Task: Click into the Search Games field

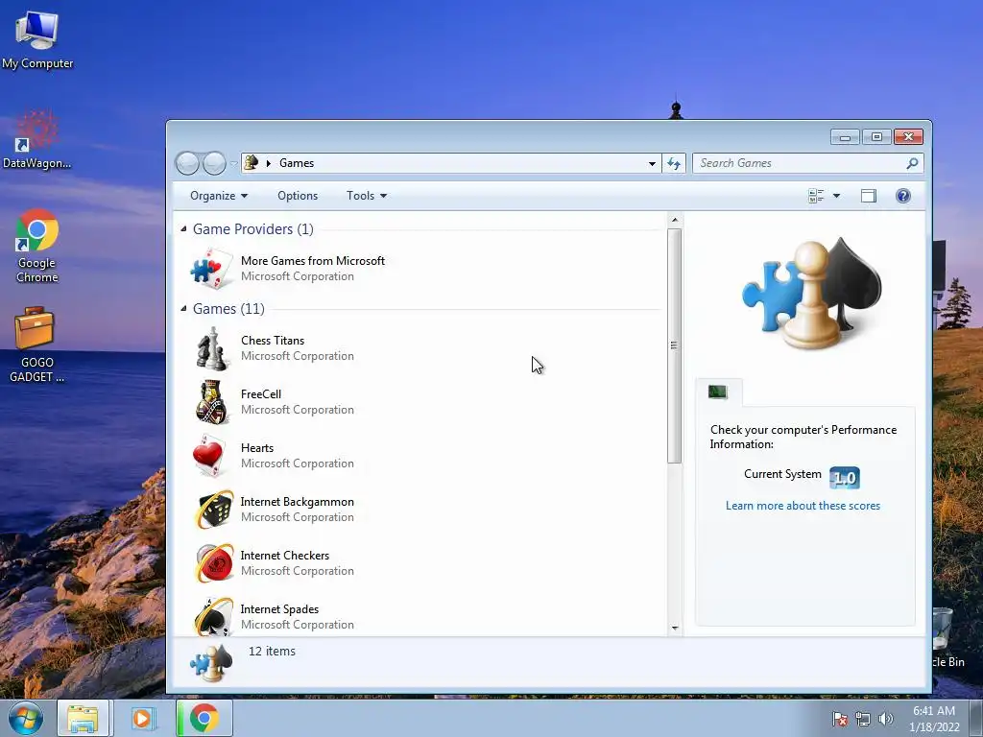Action: [800, 163]
